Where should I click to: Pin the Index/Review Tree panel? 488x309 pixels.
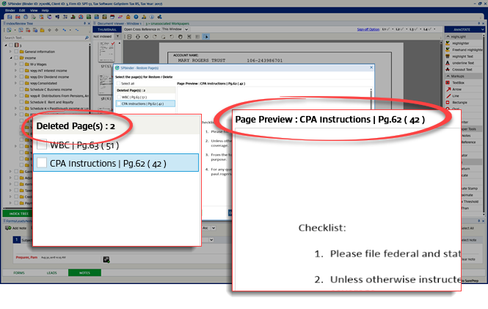click(x=84, y=23)
